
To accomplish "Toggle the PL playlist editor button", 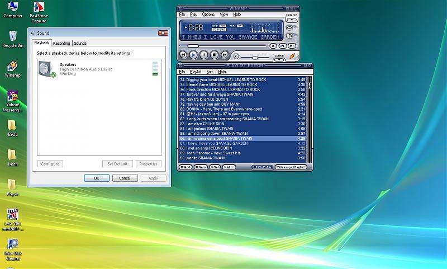I will coord(283,46).
